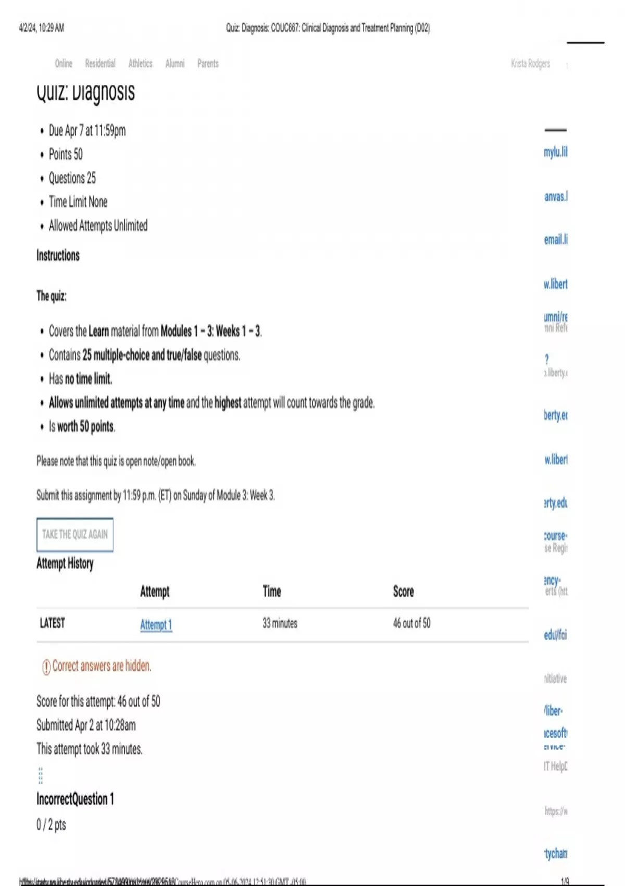Follow the mylu sidebar link
The height and width of the screenshot is (886, 625).
click(x=555, y=152)
